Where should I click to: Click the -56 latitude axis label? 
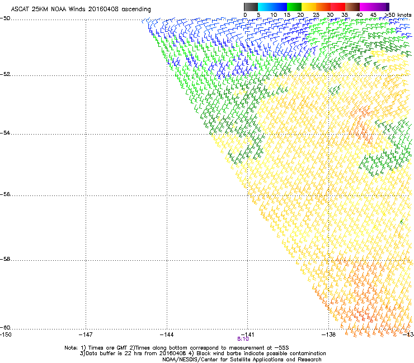5,194
